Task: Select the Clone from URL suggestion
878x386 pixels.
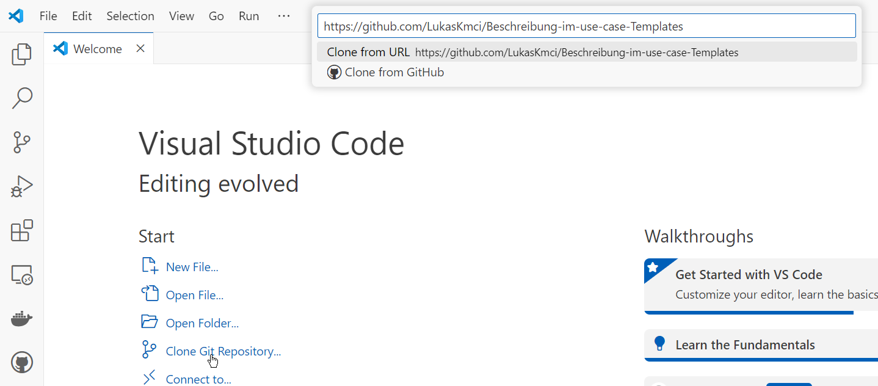Action: (587, 52)
